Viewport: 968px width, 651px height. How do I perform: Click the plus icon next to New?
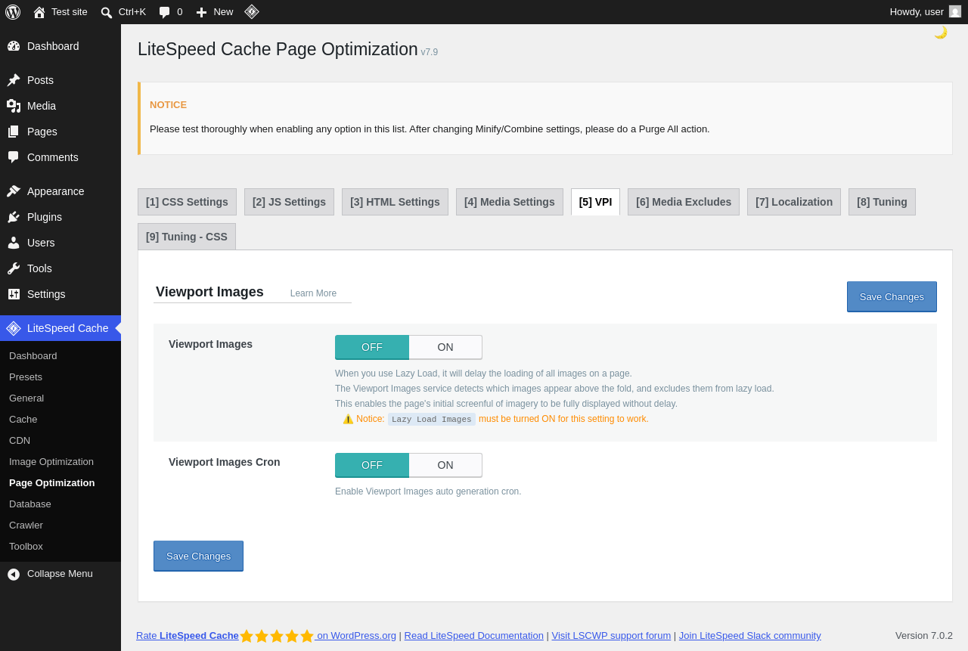coord(201,12)
